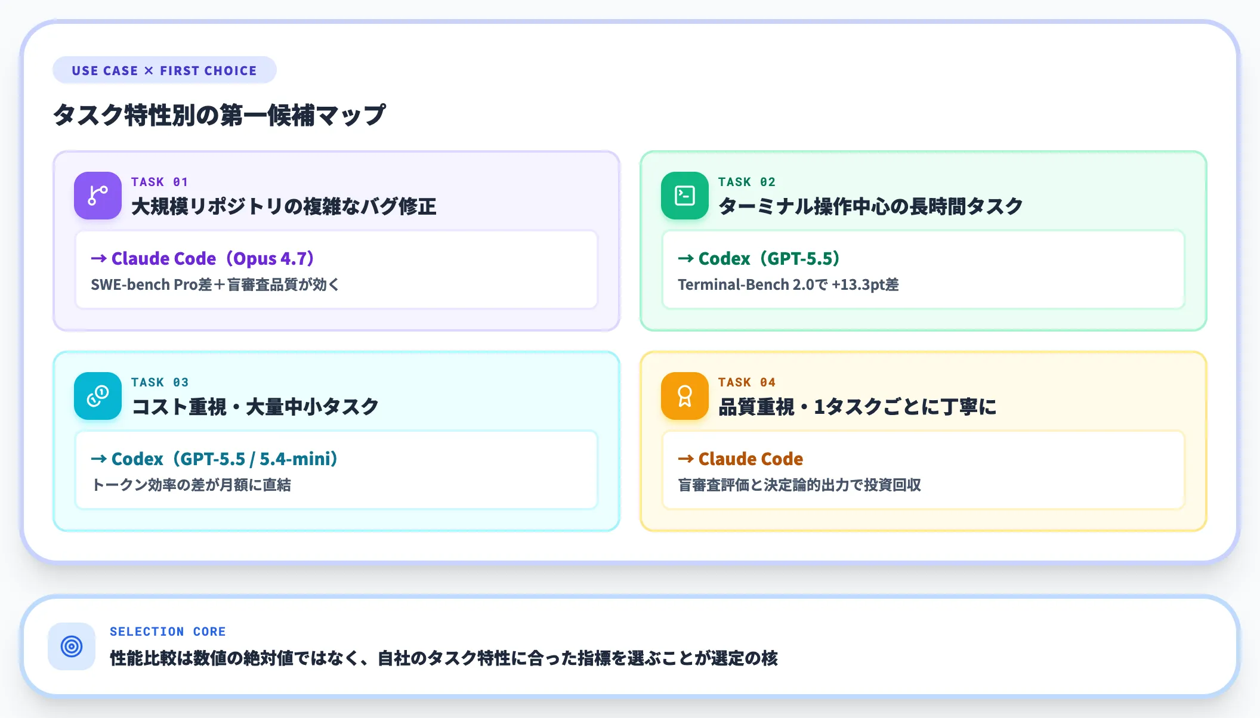Select the Codex (GPT-5.5) recommendation text
Screen dimensions: 1260x718
click(x=759, y=258)
